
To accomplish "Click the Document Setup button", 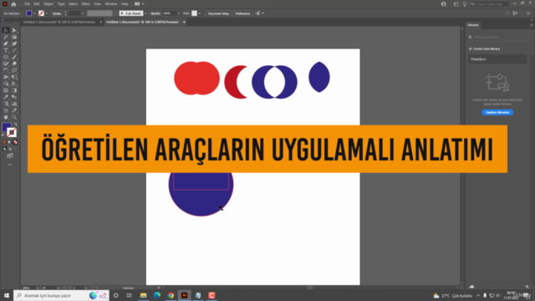I will click(218, 13).
